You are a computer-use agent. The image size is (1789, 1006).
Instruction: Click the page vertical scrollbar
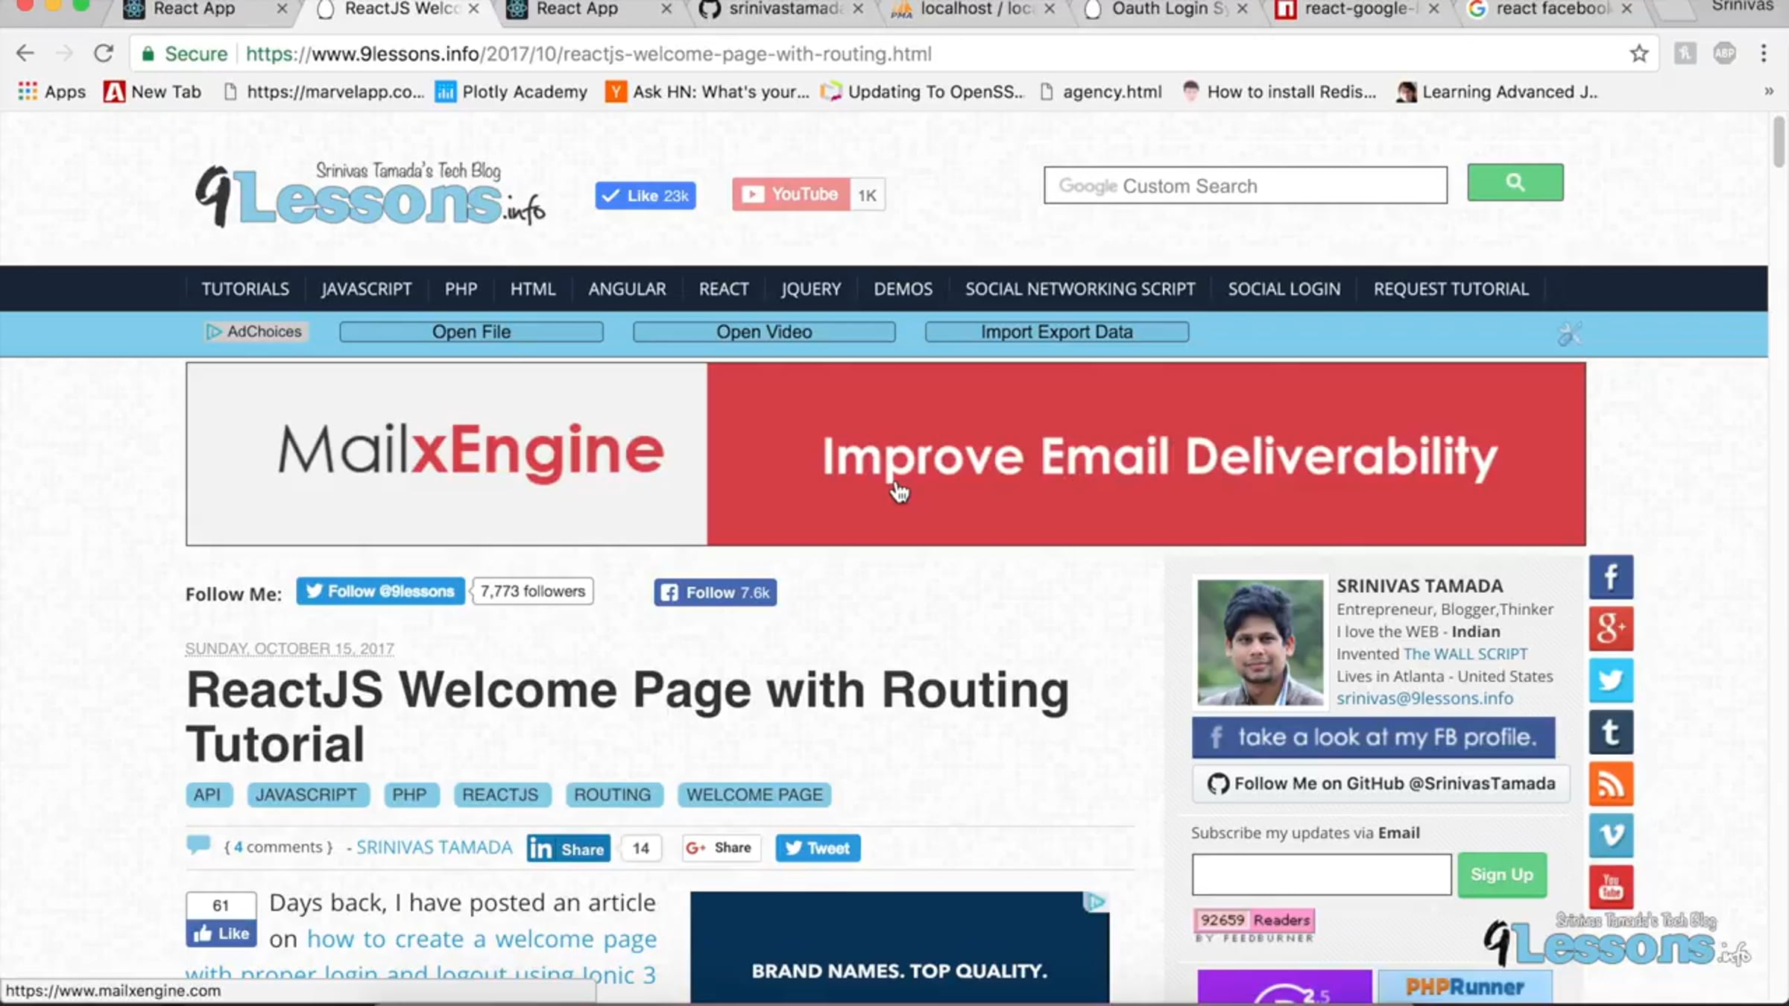(x=1779, y=142)
